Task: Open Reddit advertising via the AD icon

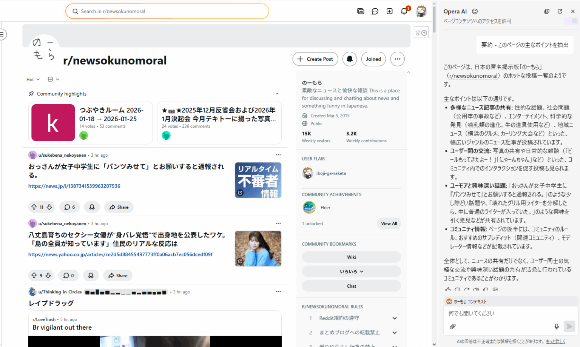Action: point(361,11)
